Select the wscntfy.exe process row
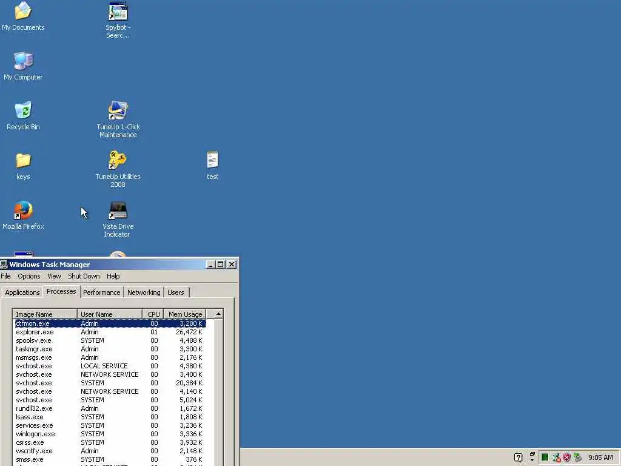This screenshot has width=621, height=466. click(110, 451)
